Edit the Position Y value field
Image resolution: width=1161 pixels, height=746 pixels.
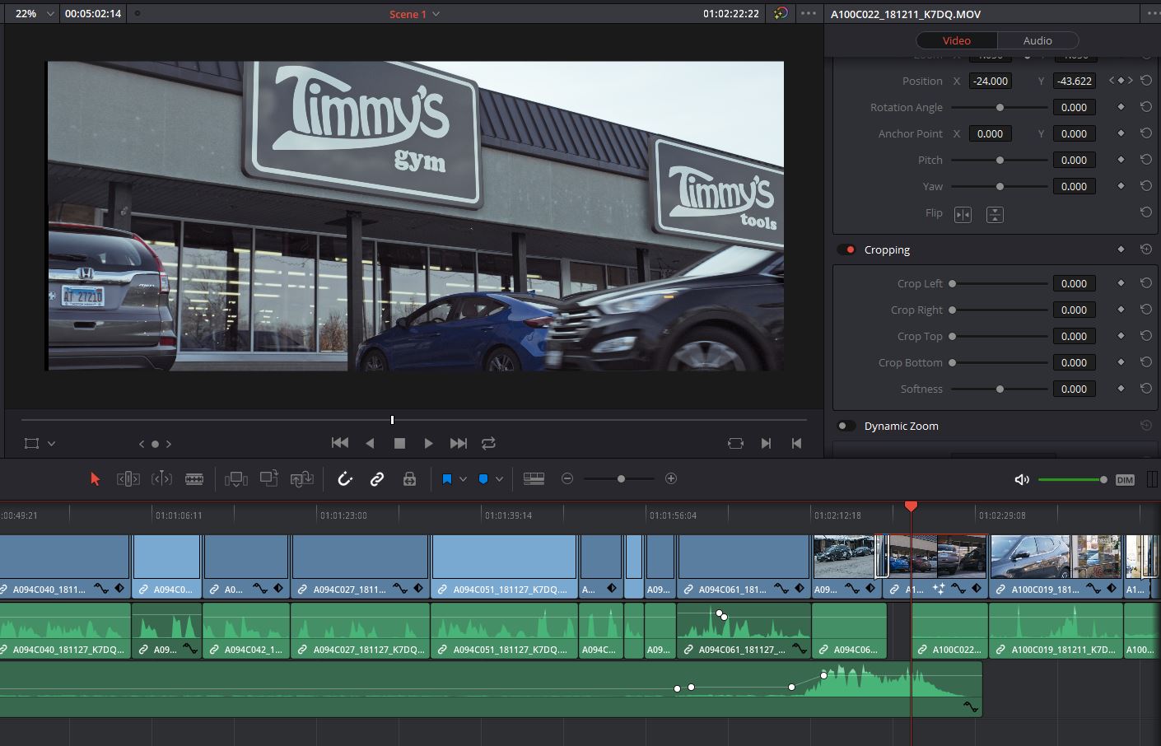pos(1075,81)
